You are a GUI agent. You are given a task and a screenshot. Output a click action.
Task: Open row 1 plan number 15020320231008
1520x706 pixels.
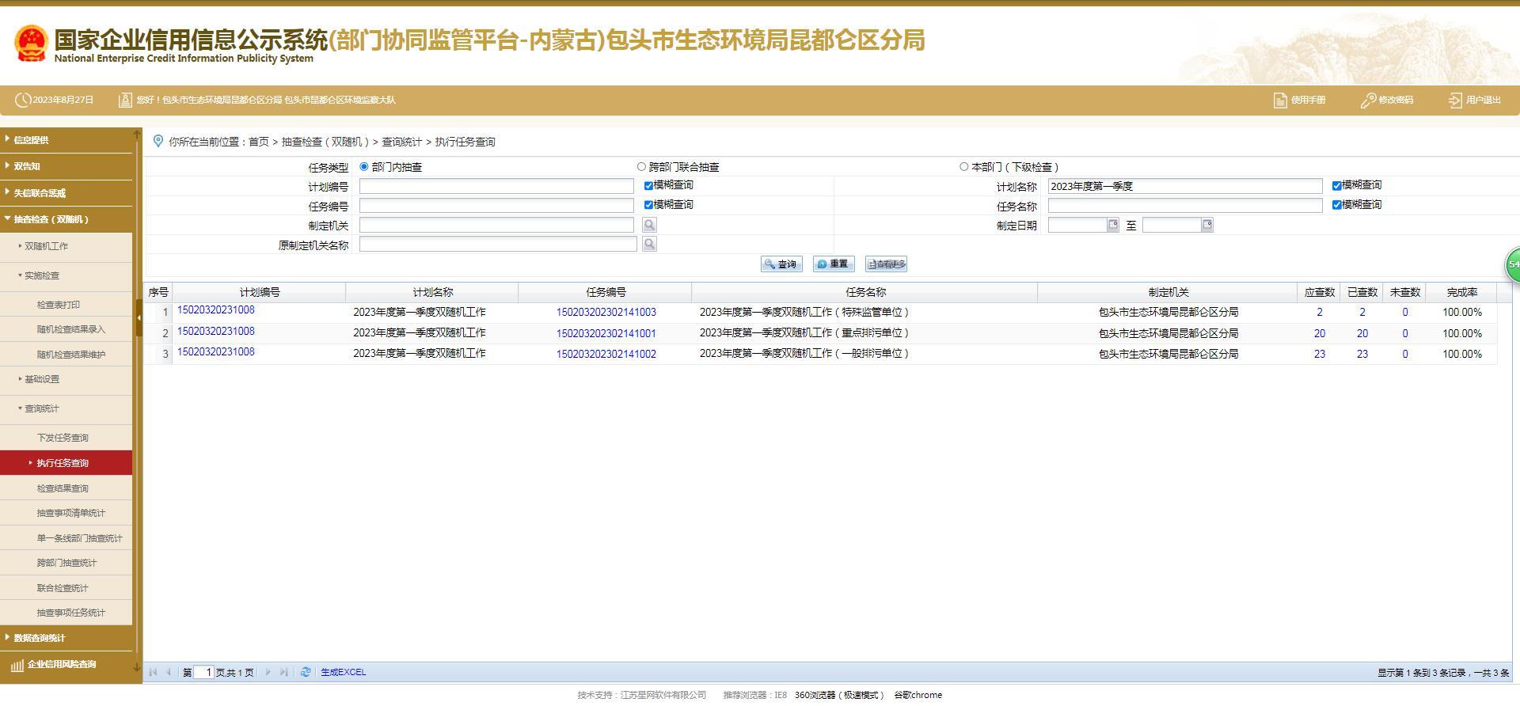pyautogui.click(x=216, y=310)
